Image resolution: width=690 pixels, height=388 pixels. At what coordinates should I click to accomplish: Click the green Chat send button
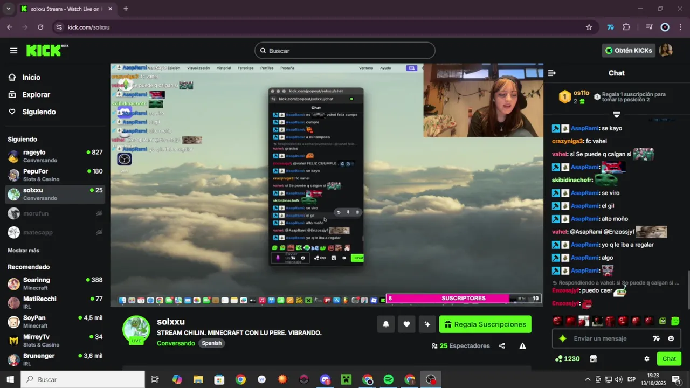point(669,359)
